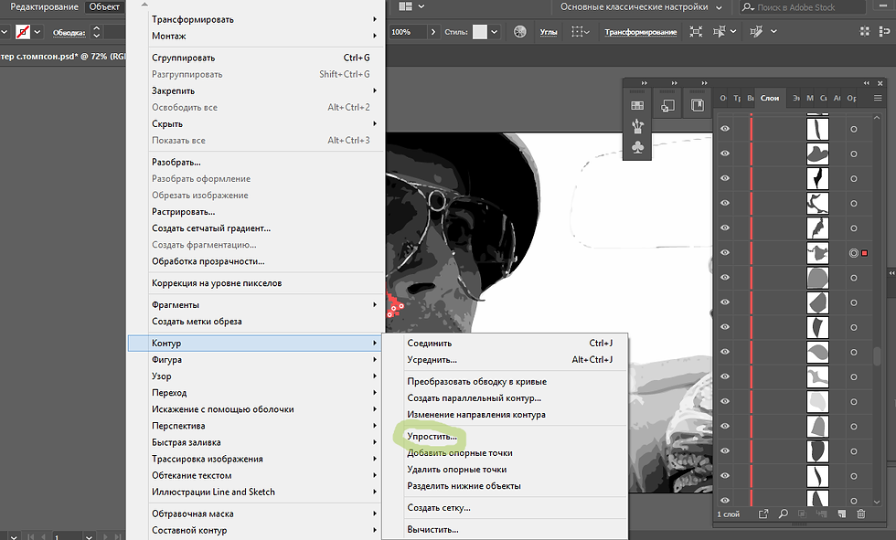The height and width of the screenshot is (540, 896).
Task: Toggle eye of the hat-shaped thumbnail layer
Action: click(x=725, y=154)
